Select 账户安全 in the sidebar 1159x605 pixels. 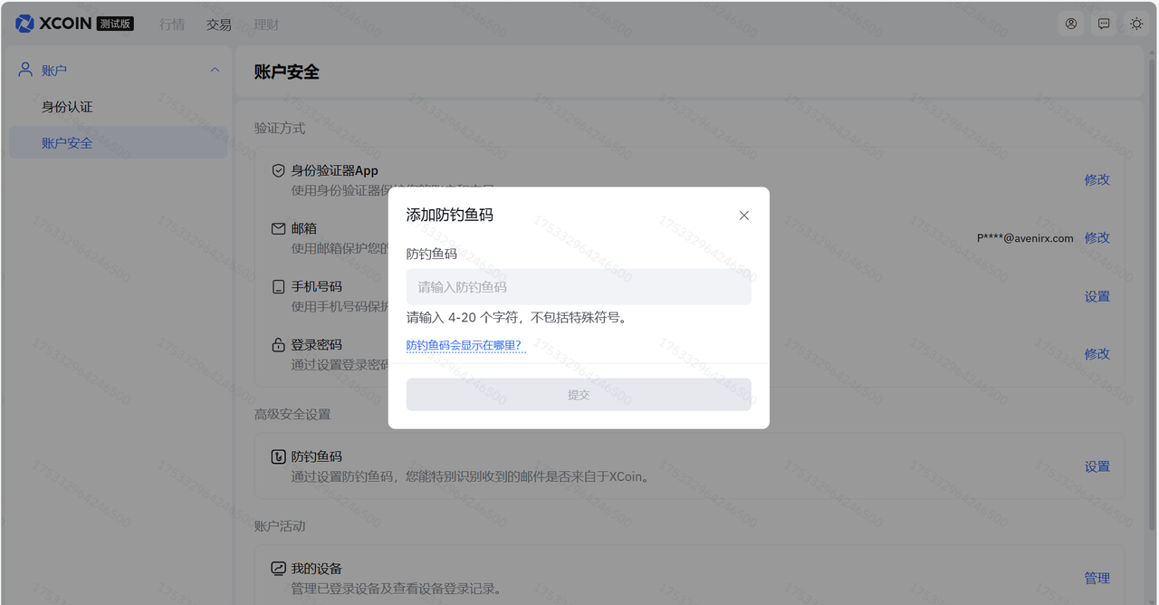pos(67,143)
